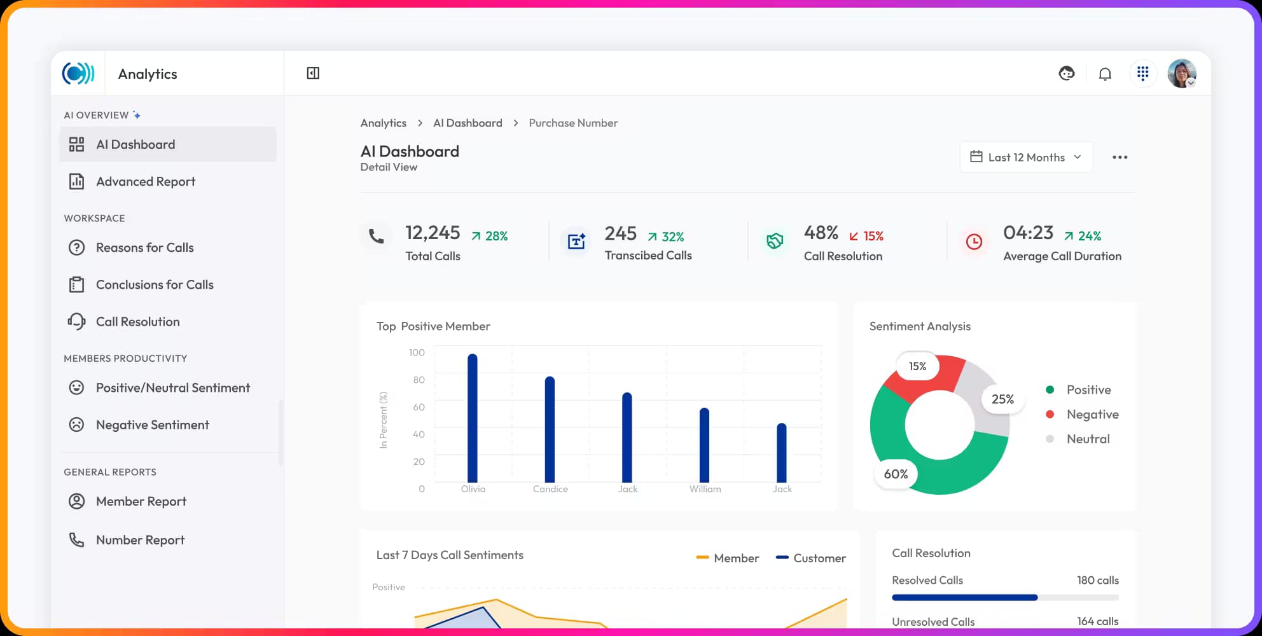Click the 12,245 total calls value
The image size is (1262, 636).
pyautogui.click(x=433, y=233)
